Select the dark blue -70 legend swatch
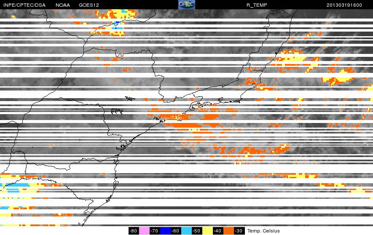The height and width of the screenshot is (235, 373). (165, 231)
